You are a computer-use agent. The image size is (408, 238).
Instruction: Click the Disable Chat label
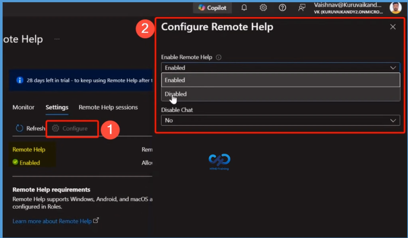(177, 110)
